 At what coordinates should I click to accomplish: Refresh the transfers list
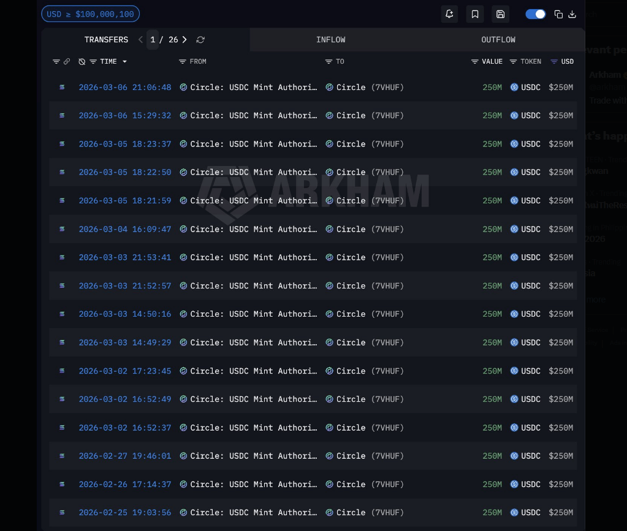(x=200, y=40)
